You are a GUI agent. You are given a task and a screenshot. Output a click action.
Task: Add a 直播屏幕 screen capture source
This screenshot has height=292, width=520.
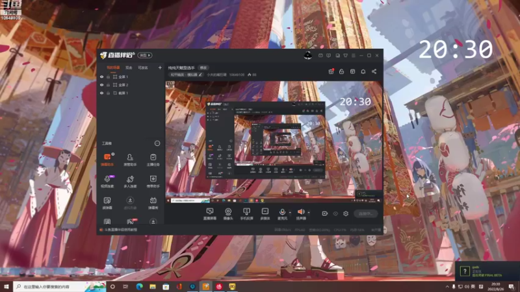point(209,214)
